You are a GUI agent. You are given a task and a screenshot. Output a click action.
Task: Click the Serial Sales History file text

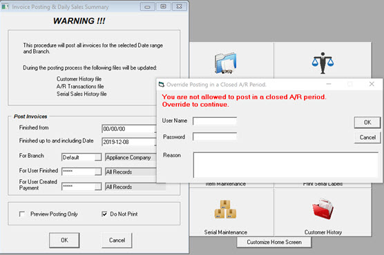81,94
